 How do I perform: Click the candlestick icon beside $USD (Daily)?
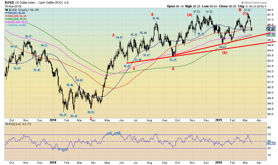click(6, 10)
